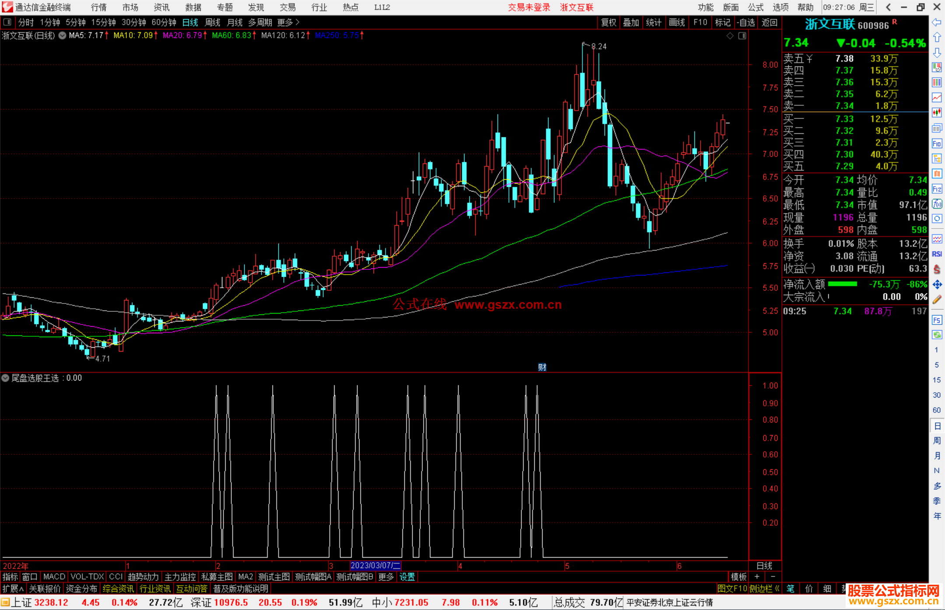The width and height of the screenshot is (945, 610).
Task: Expand the 更多 period options chevron
Action: click(297, 22)
